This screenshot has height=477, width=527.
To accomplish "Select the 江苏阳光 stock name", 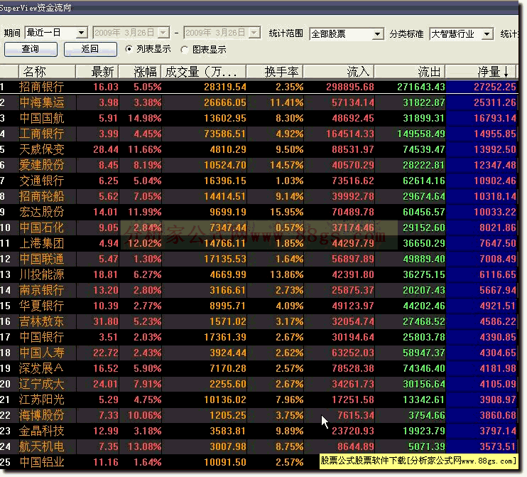I will (42, 400).
